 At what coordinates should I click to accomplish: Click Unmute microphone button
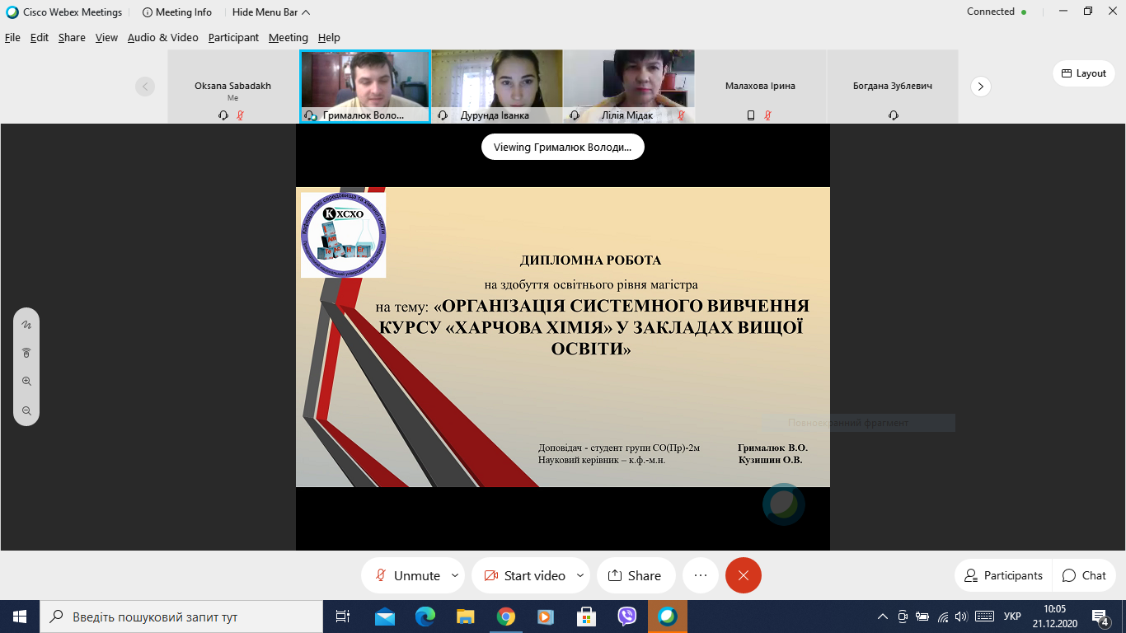click(x=407, y=575)
